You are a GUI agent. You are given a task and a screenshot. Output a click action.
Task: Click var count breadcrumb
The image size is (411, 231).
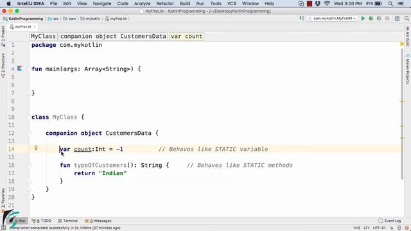[x=187, y=36]
